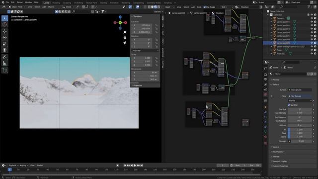Disable Landscape.005 in renders via camera icon

click(315, 36)
